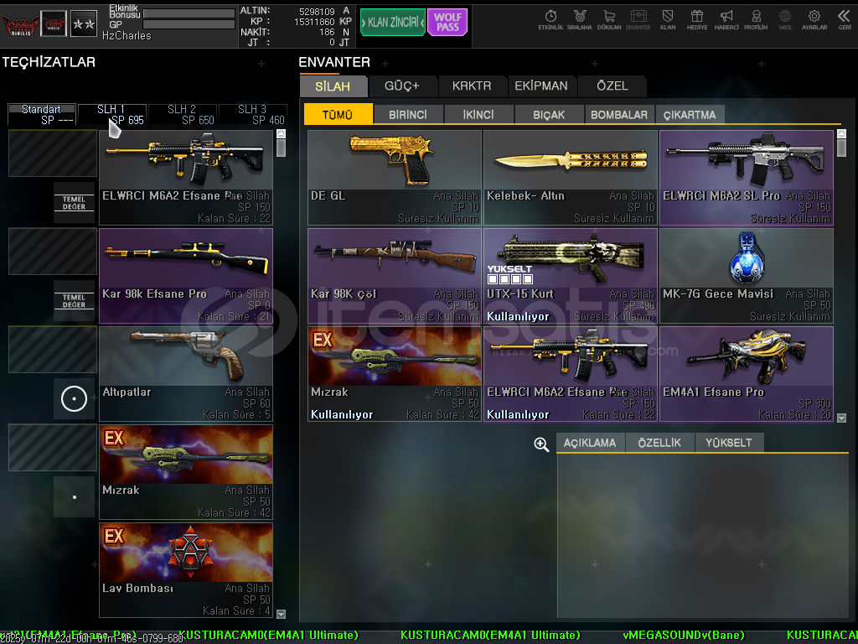Click the inventory grid scroll-down arrow

click(841, 418)
